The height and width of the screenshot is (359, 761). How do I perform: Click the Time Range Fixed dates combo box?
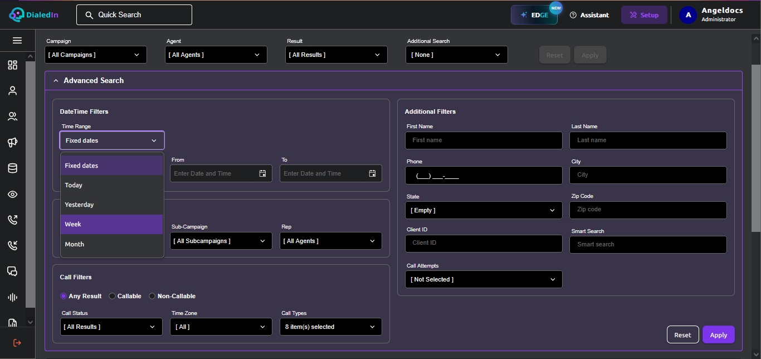click(112, 140)
